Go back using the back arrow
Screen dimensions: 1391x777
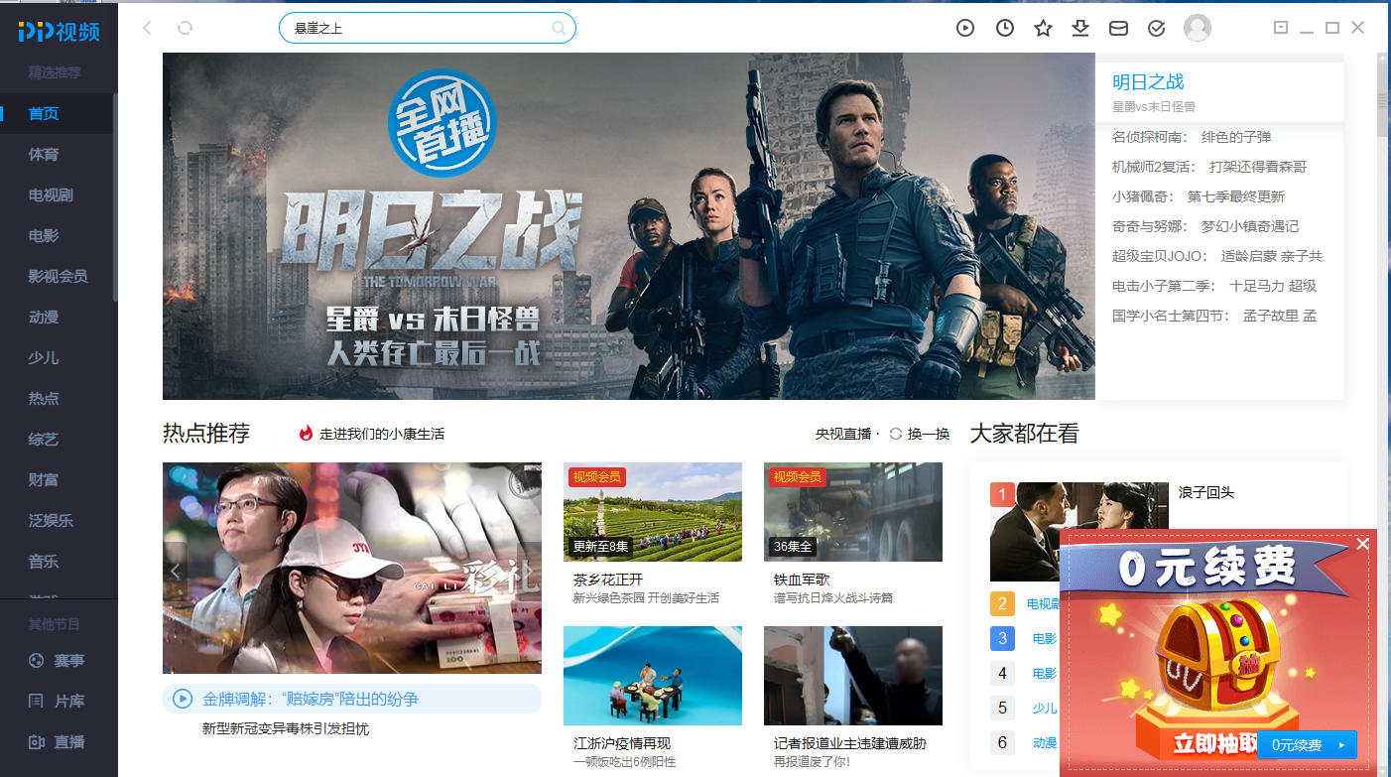point(147,28)
